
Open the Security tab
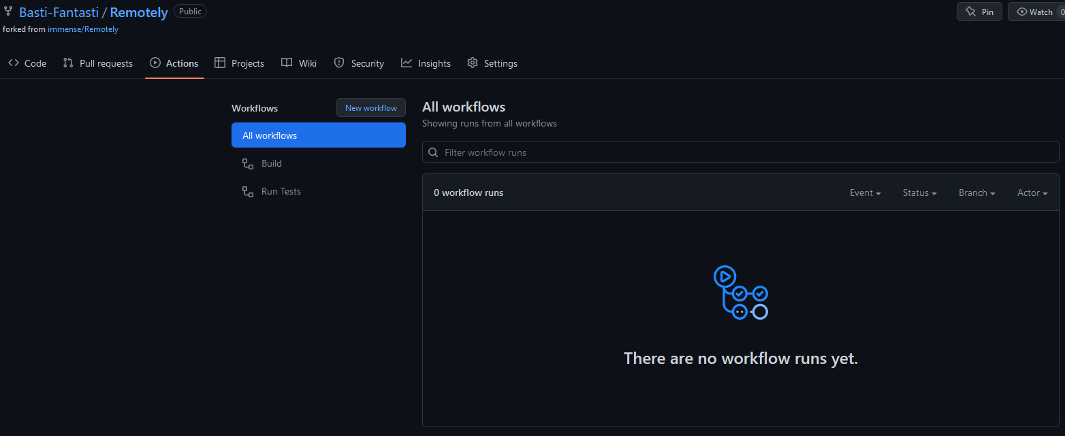coord(359,63)
